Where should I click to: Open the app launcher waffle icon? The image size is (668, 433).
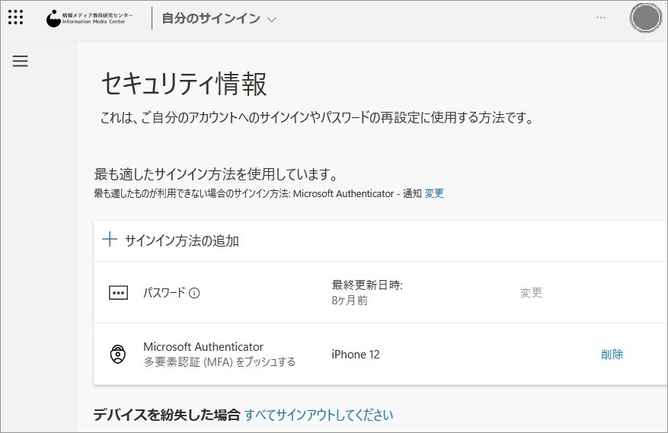tap(15, 18)
